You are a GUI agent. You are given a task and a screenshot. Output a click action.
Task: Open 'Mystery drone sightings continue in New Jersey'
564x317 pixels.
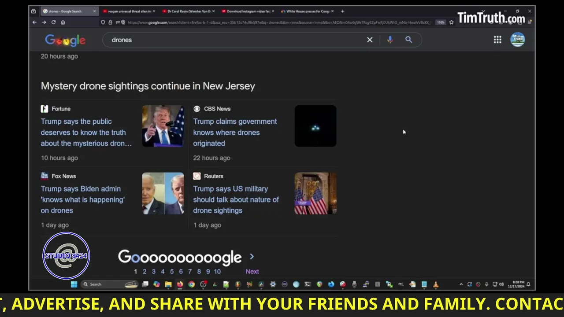pyautogui.click(x=148, y=86)
